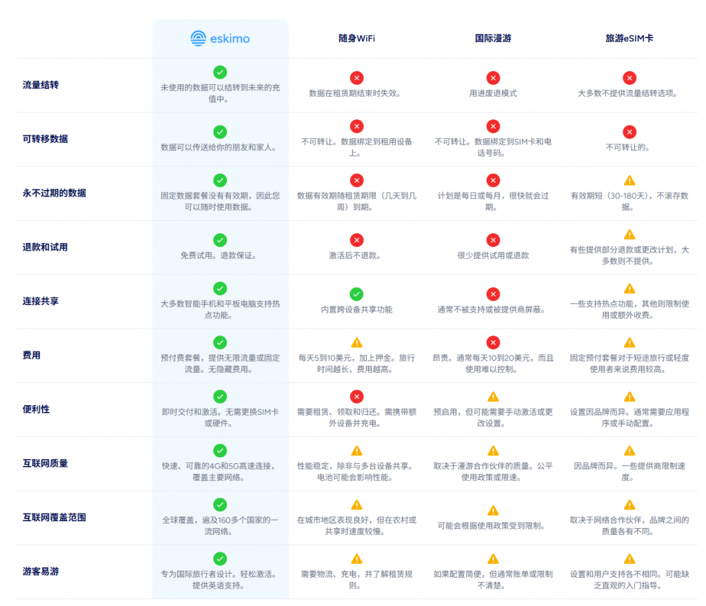
Task: Click green check for 随身WiFi 连接共享
Action: pos(356,295)
